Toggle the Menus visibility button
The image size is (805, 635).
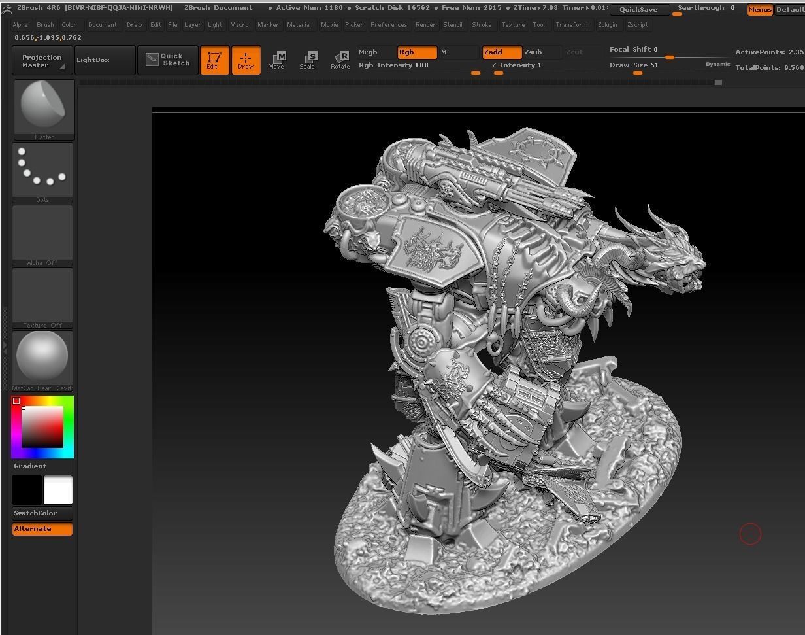(760, 10)
